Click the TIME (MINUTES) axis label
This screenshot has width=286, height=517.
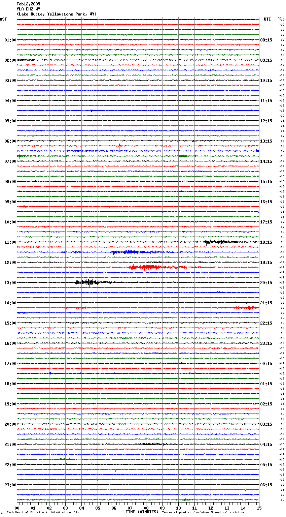coord(142,512)
